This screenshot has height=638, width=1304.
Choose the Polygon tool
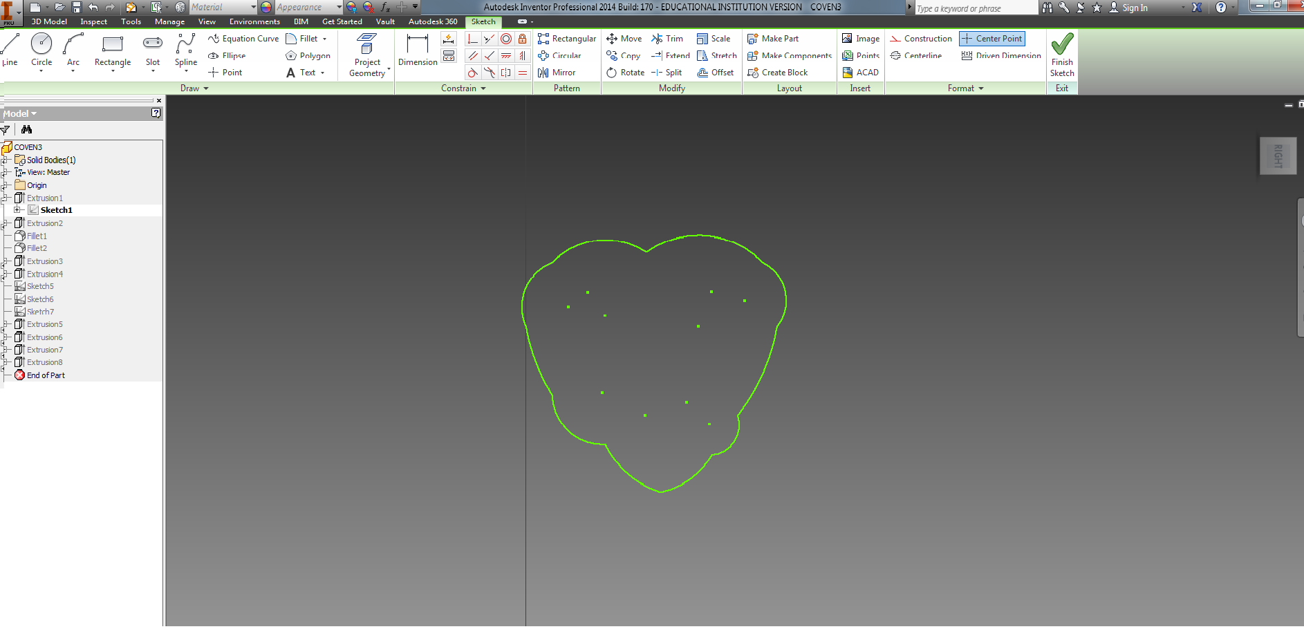[x=308, y=55]
